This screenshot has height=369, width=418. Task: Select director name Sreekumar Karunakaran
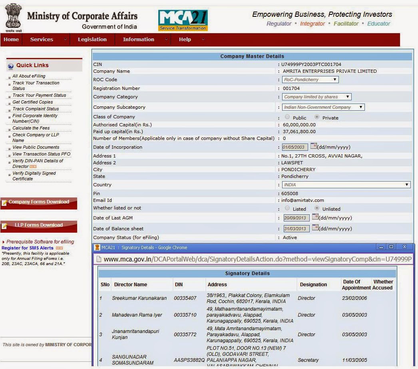(139, 298)
